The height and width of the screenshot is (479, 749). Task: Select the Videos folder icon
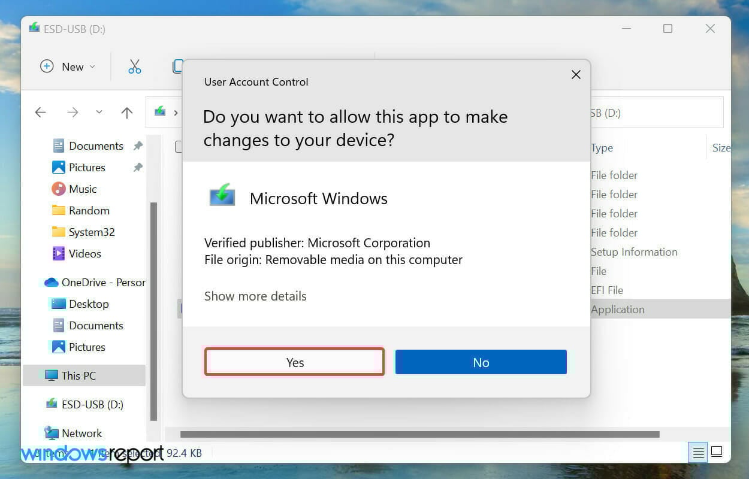[x=58, y=253]
